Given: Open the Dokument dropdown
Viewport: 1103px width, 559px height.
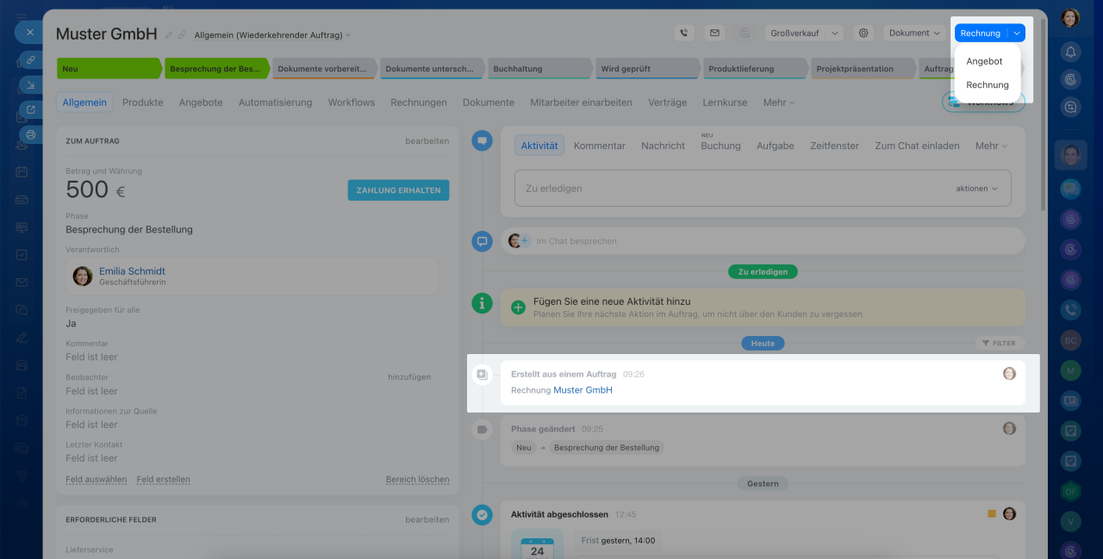Looking at the screenshot, I should point(914,33).
